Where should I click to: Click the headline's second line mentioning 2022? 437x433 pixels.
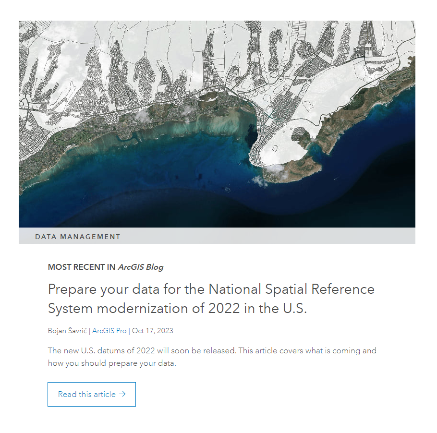[177, 308]
